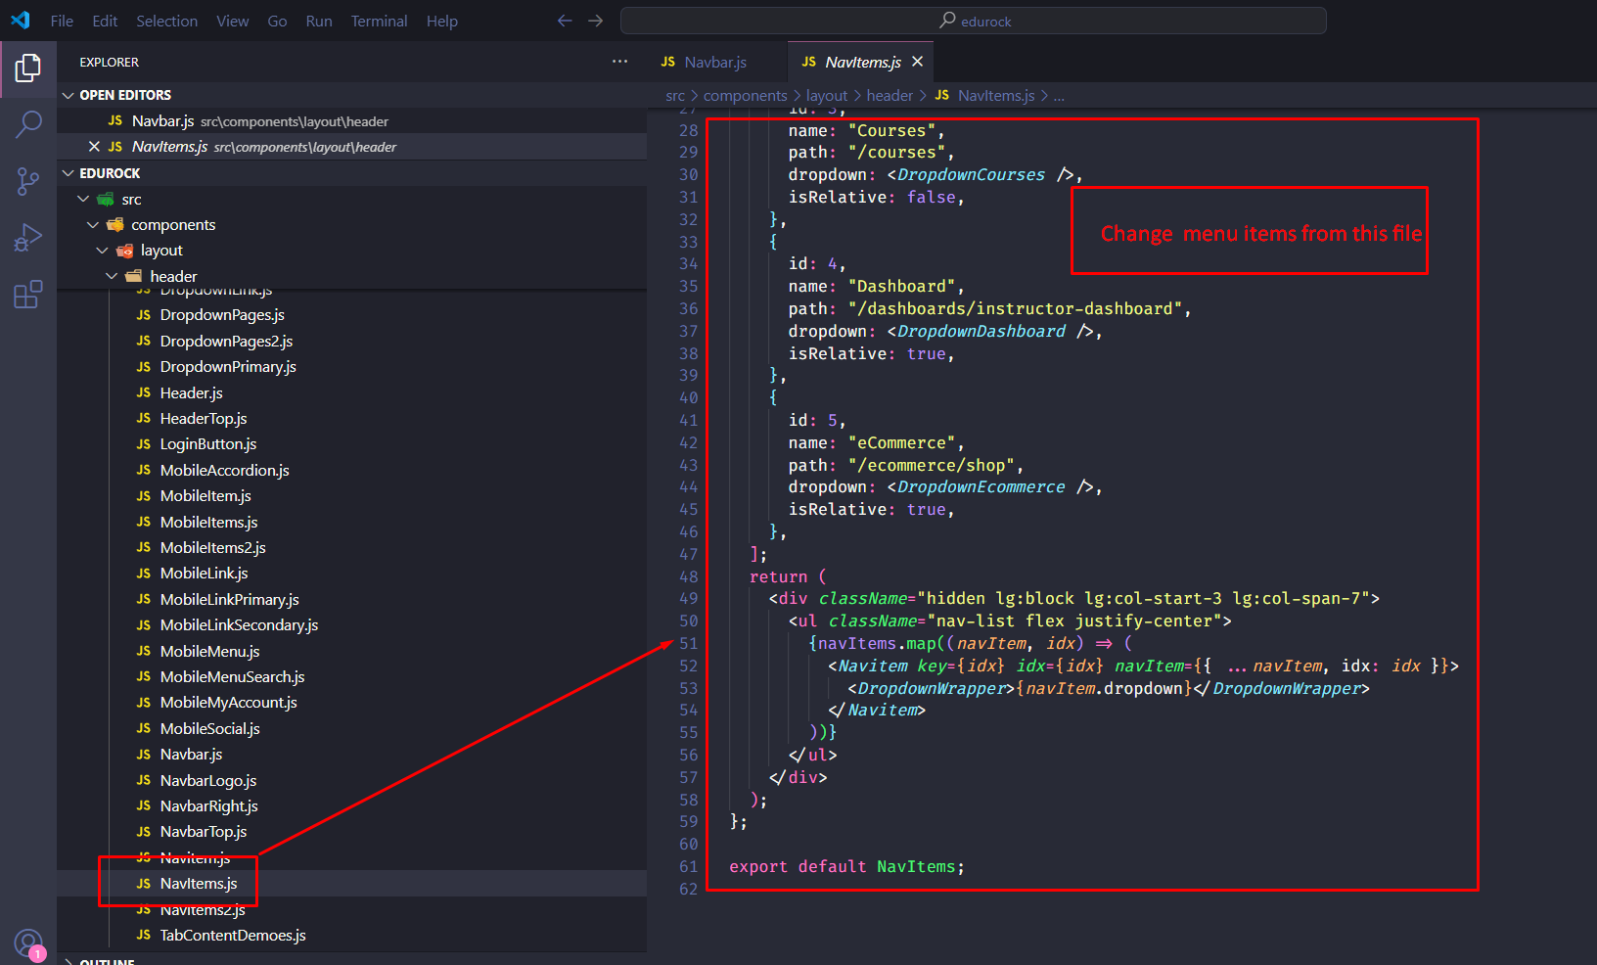Viewport: 1597px width, 965px height.
Task: Open MobileMenuSearch.js file
Action: pyautogui.click(x=351, y=676)
